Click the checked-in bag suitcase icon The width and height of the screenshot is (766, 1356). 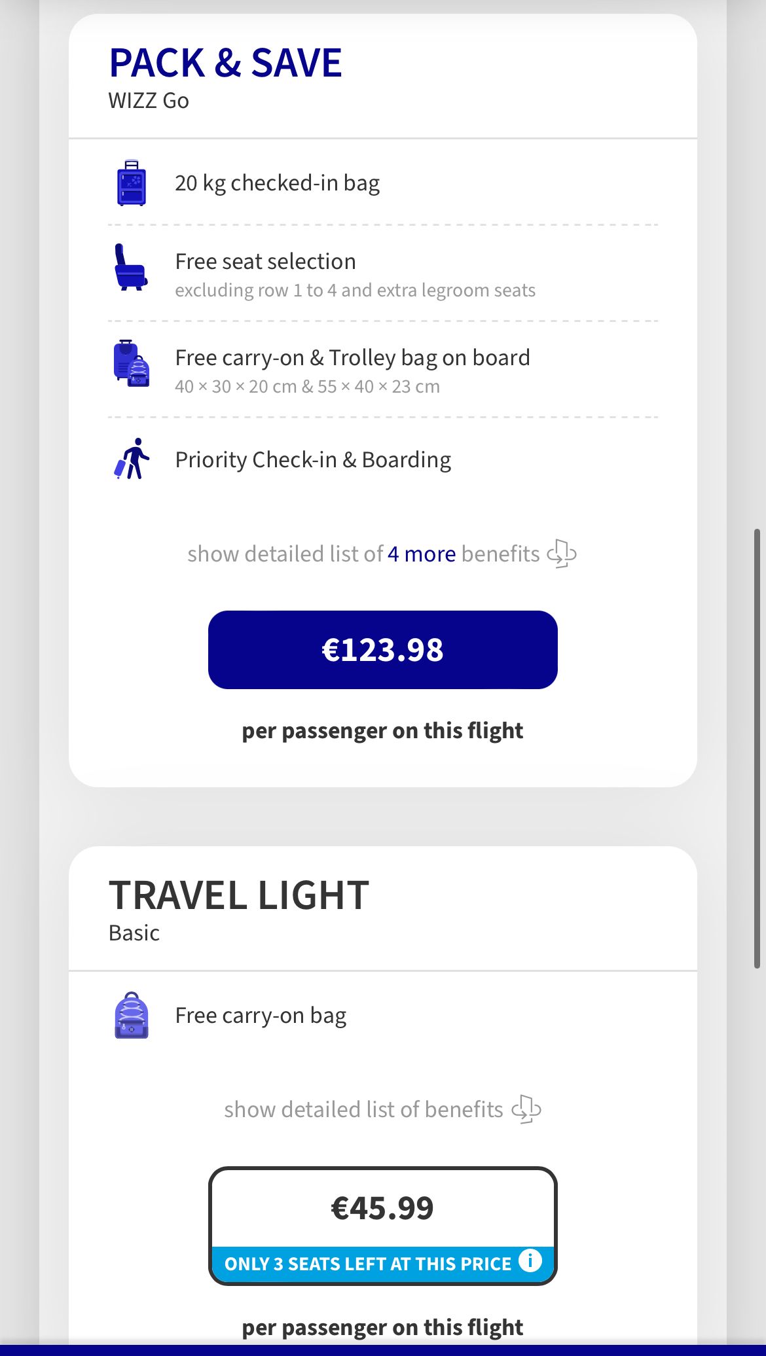[x=131, y=183]
